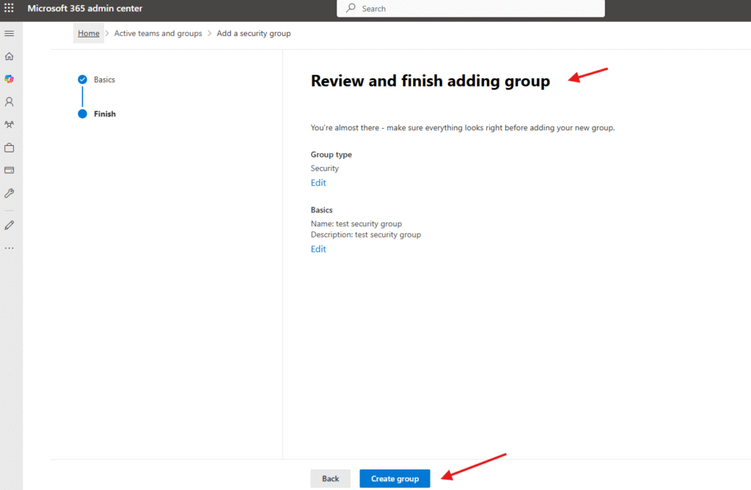Go to Home via sidebar house icon

[x=10, y=56]
